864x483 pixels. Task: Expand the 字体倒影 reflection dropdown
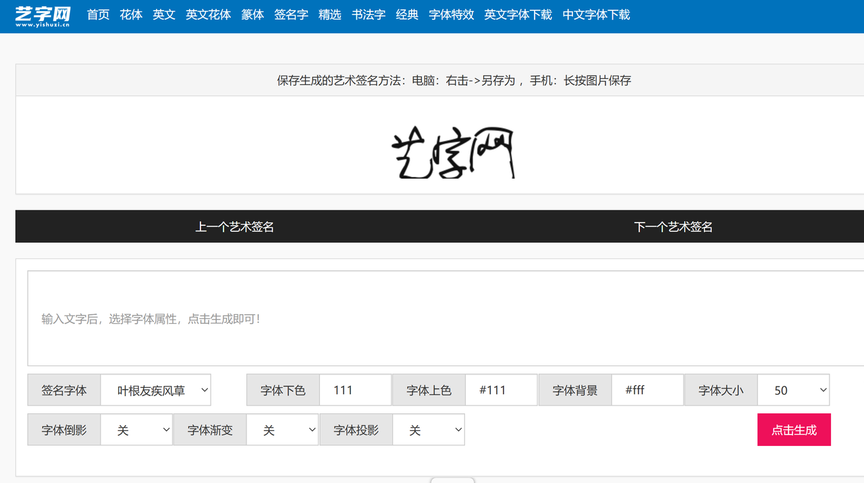(x=136, y=430)
